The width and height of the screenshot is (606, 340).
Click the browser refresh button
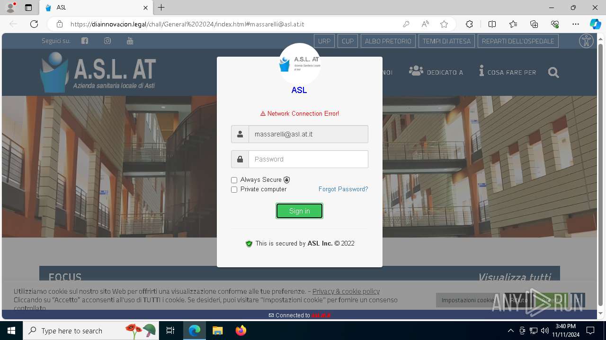tap(34, 24)
